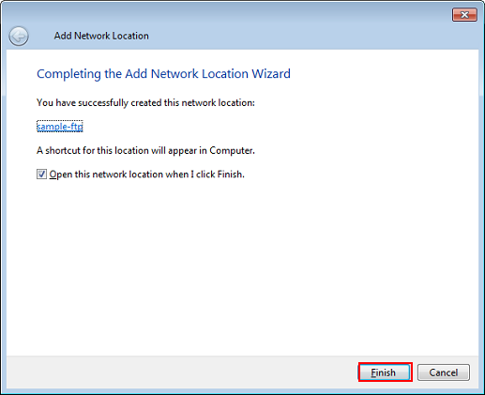485x395 pixels.
Task: Uncheck the Open this network location checkbox
Action: pyautogui.click(x=41, y=175)
